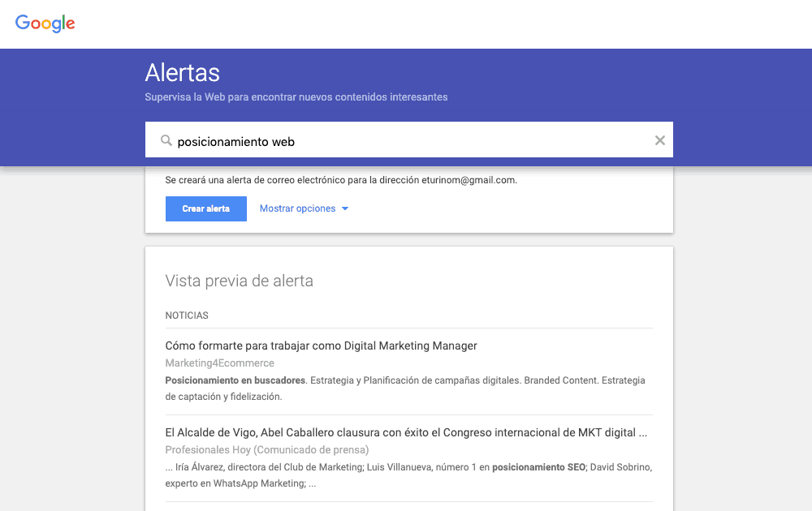Open the Digital Marketing Manager news article

click(321, 346)
